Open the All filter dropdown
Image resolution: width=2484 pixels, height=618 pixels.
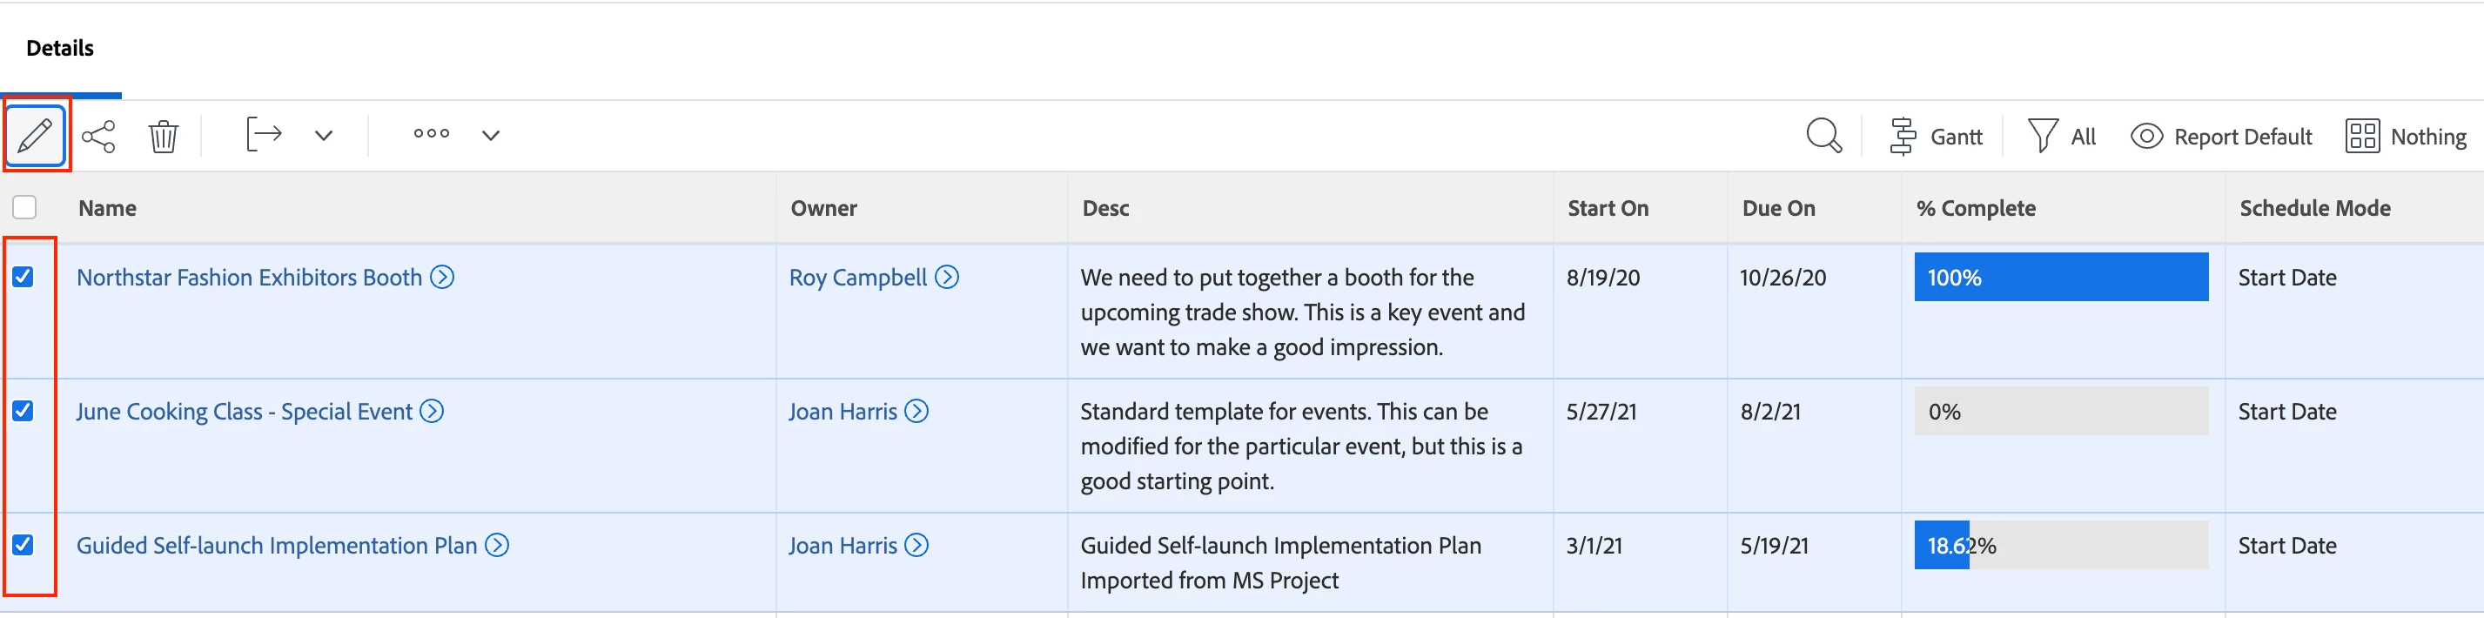click(x=2063, y=137)
